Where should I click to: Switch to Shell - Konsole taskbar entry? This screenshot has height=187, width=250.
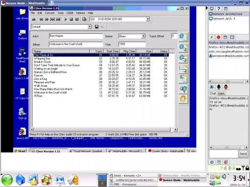coord(133,176)
